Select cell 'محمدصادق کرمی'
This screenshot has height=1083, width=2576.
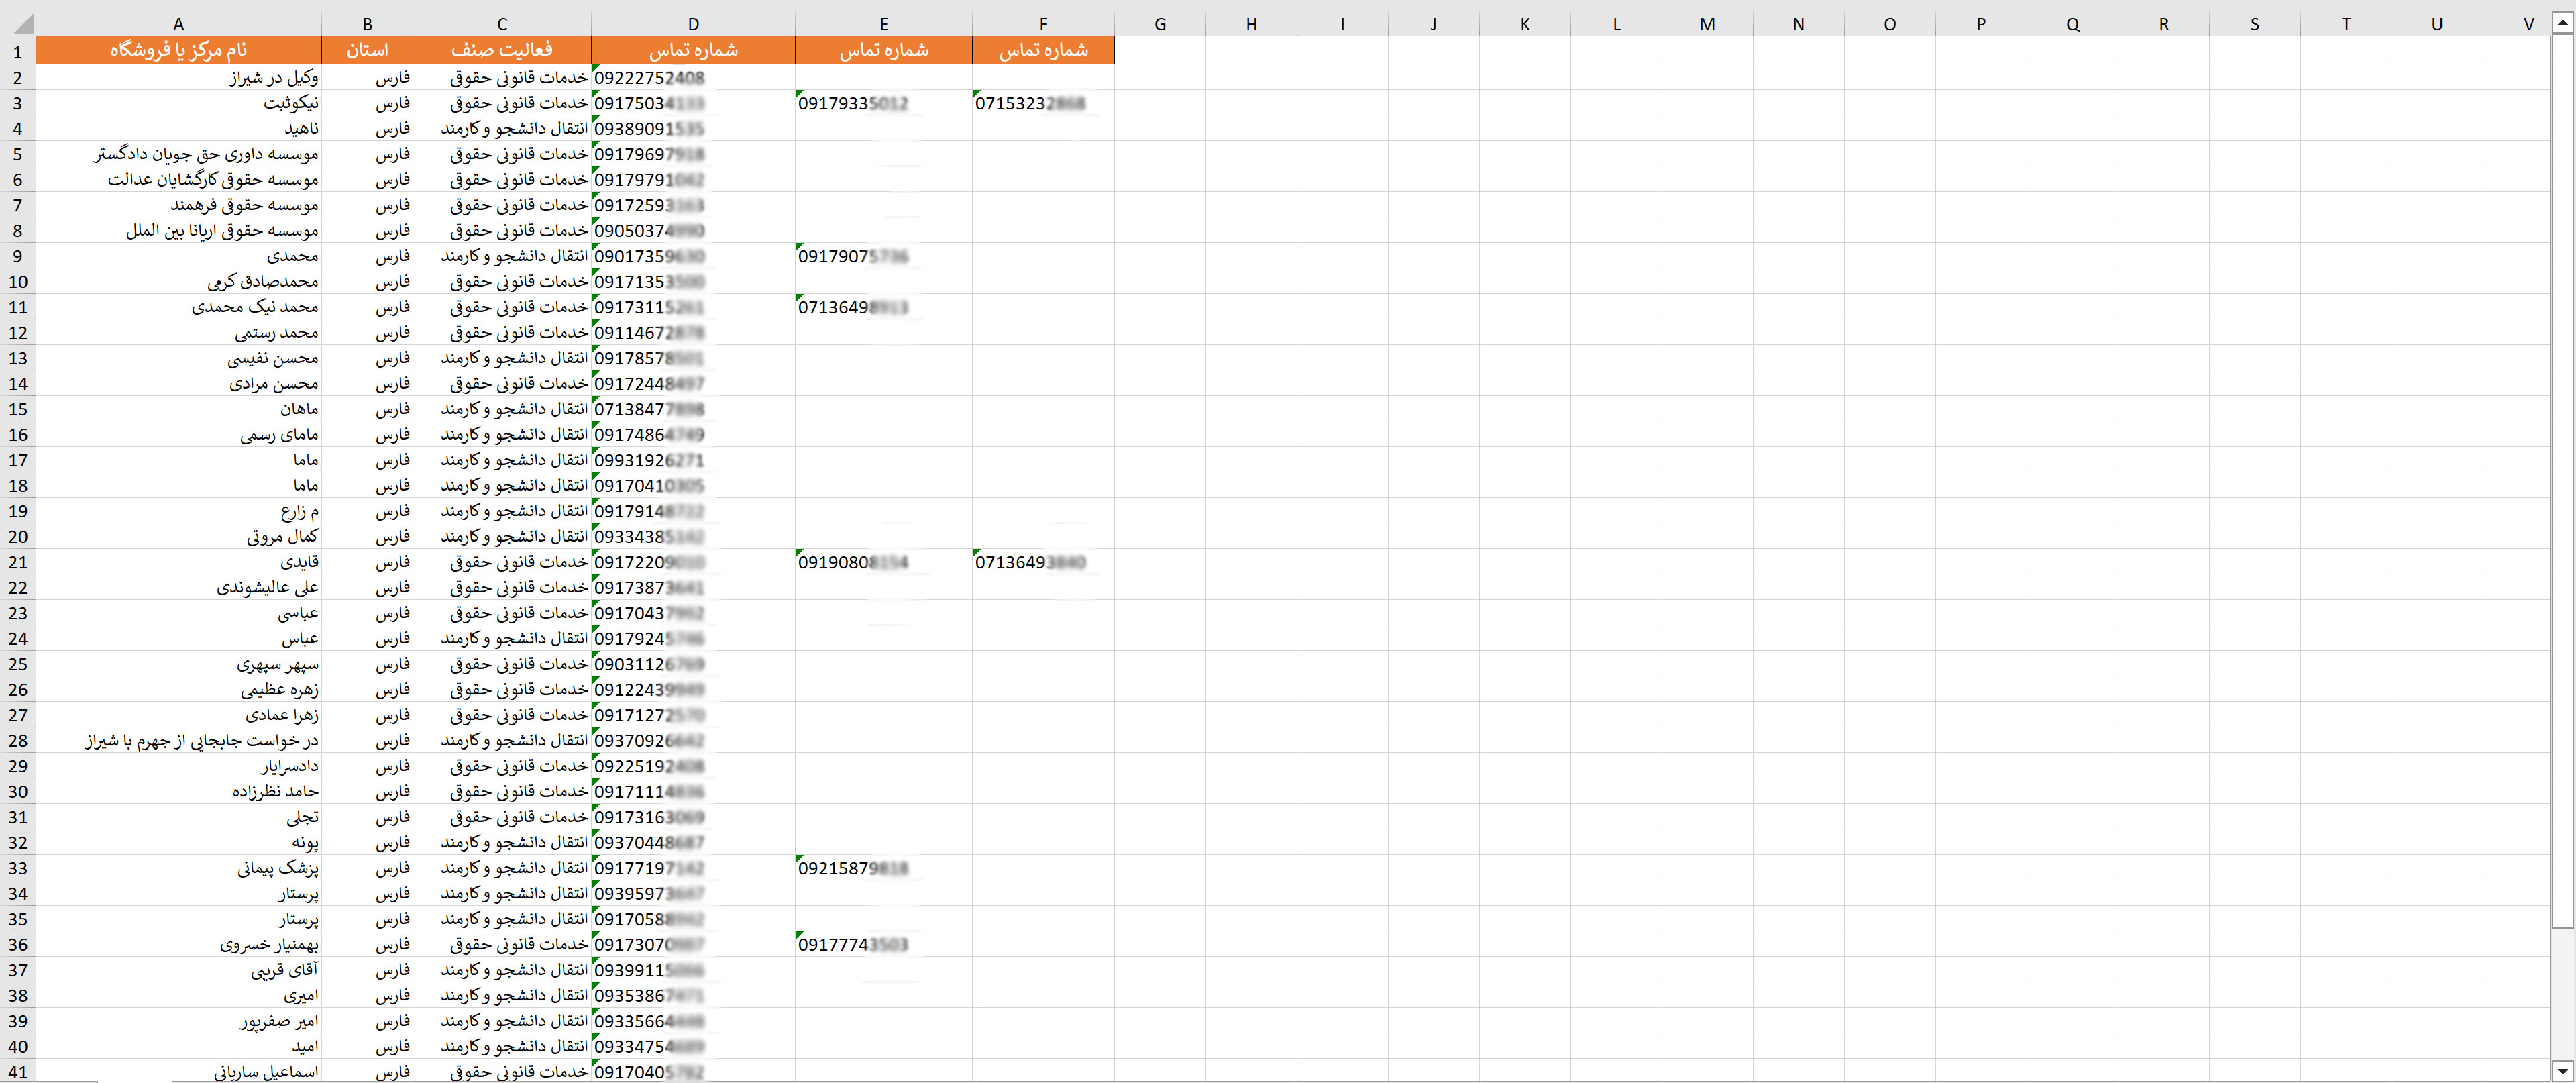(x=178, y=281)
